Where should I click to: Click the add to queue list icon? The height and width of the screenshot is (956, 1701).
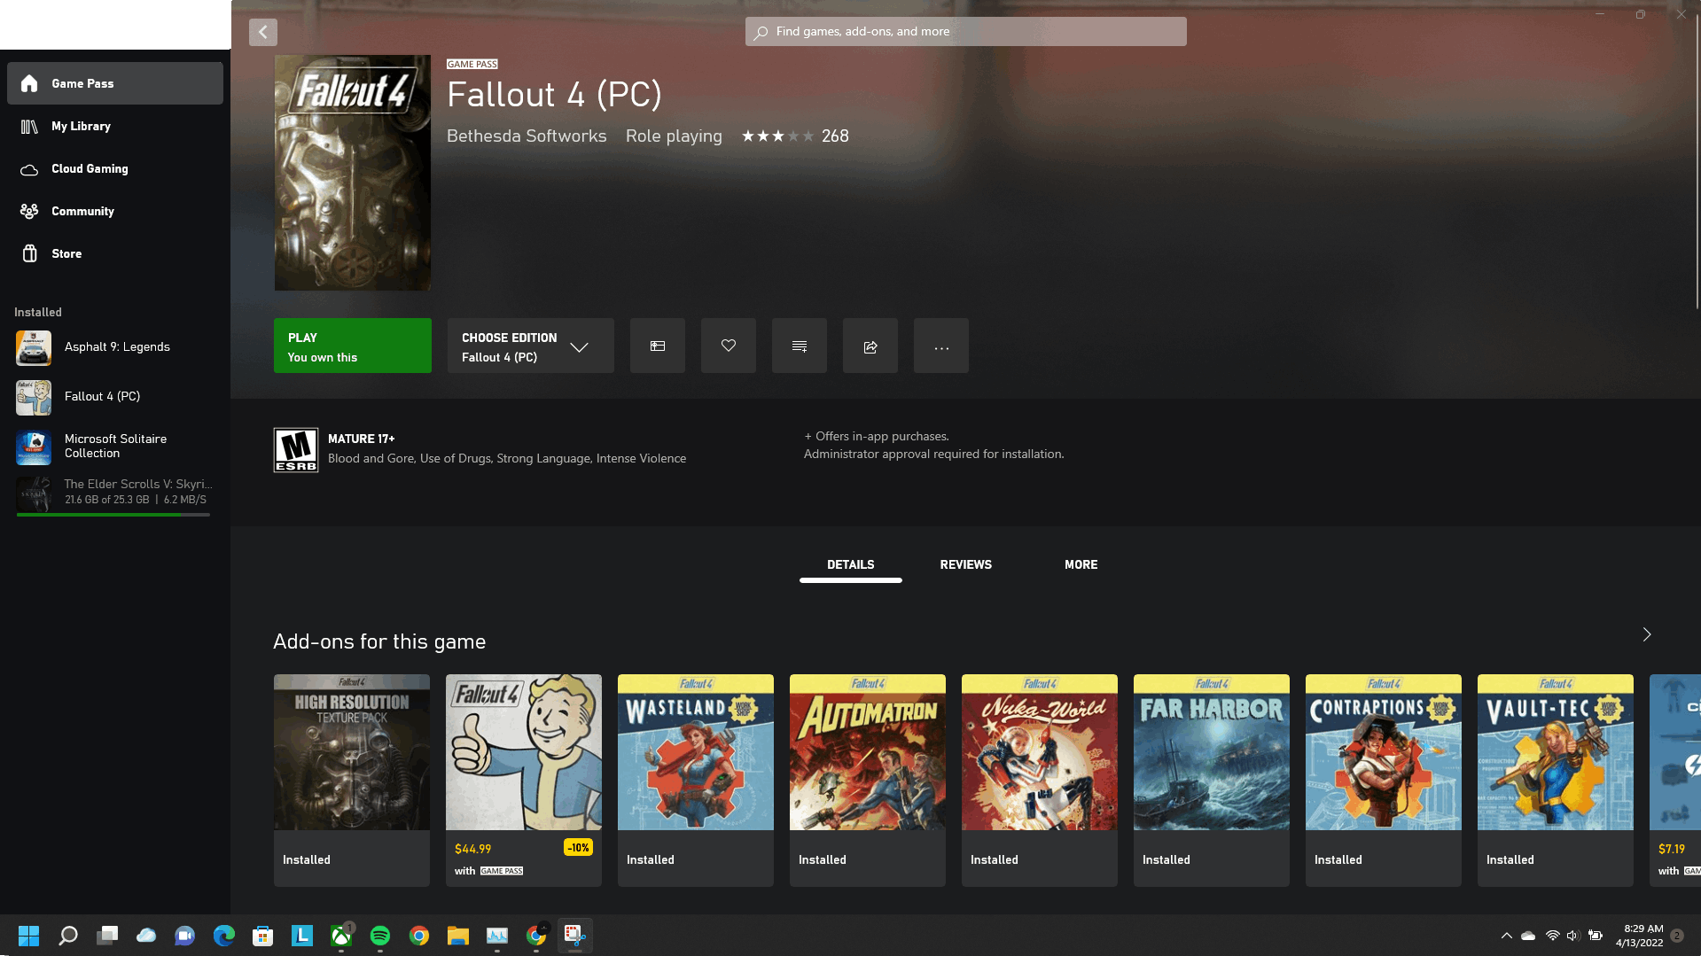pos(800,346)
